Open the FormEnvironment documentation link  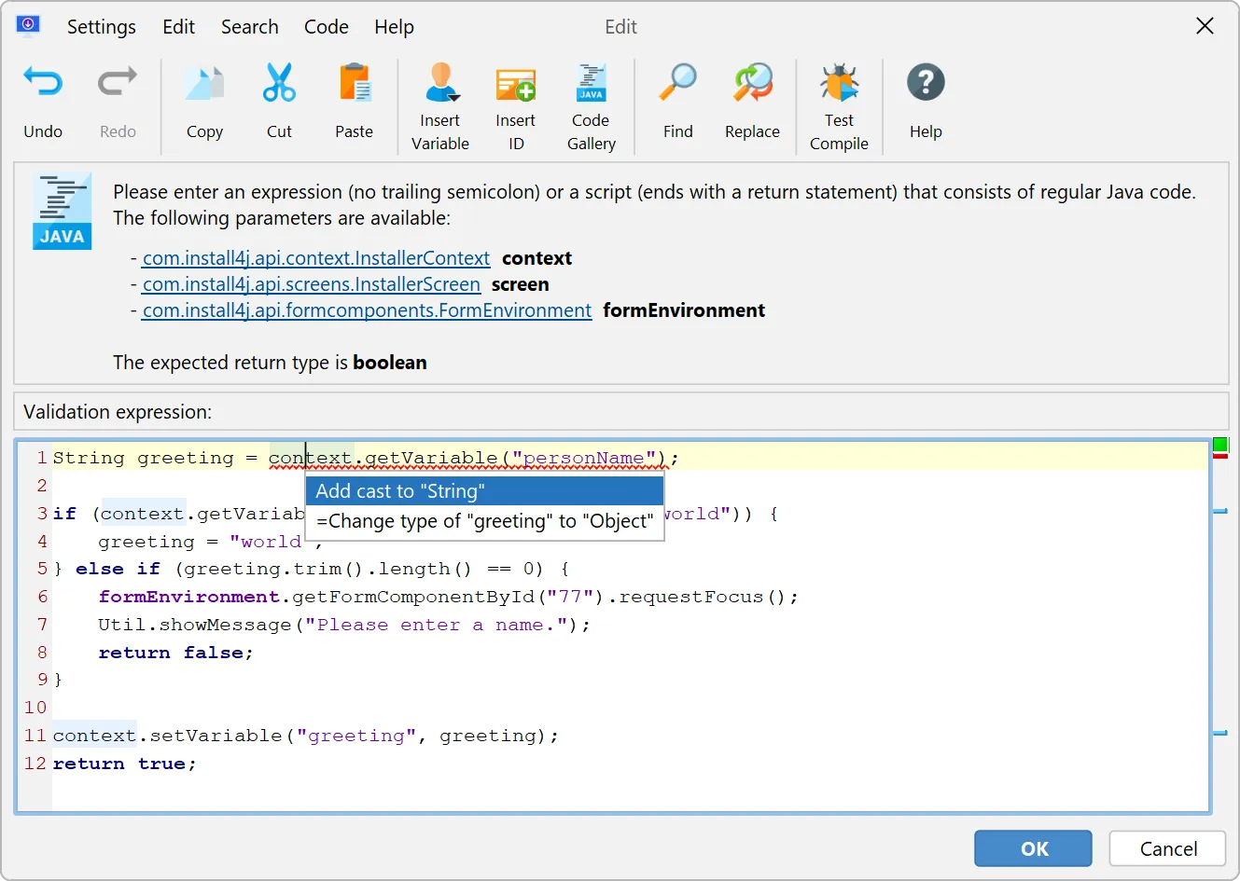(367, 310)
